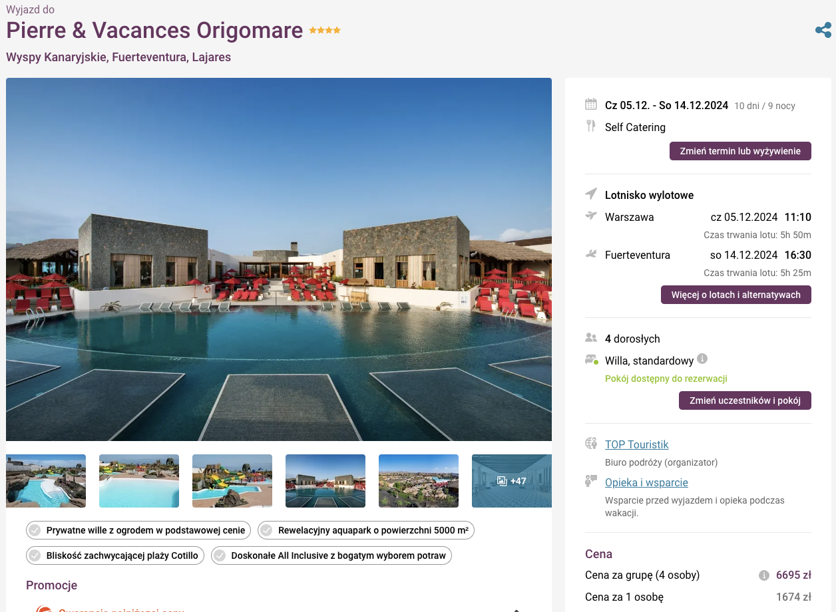Open the +47 more photos thumbnail
Viewport: 836px width, 612px height.
click(x=512, y=481)
